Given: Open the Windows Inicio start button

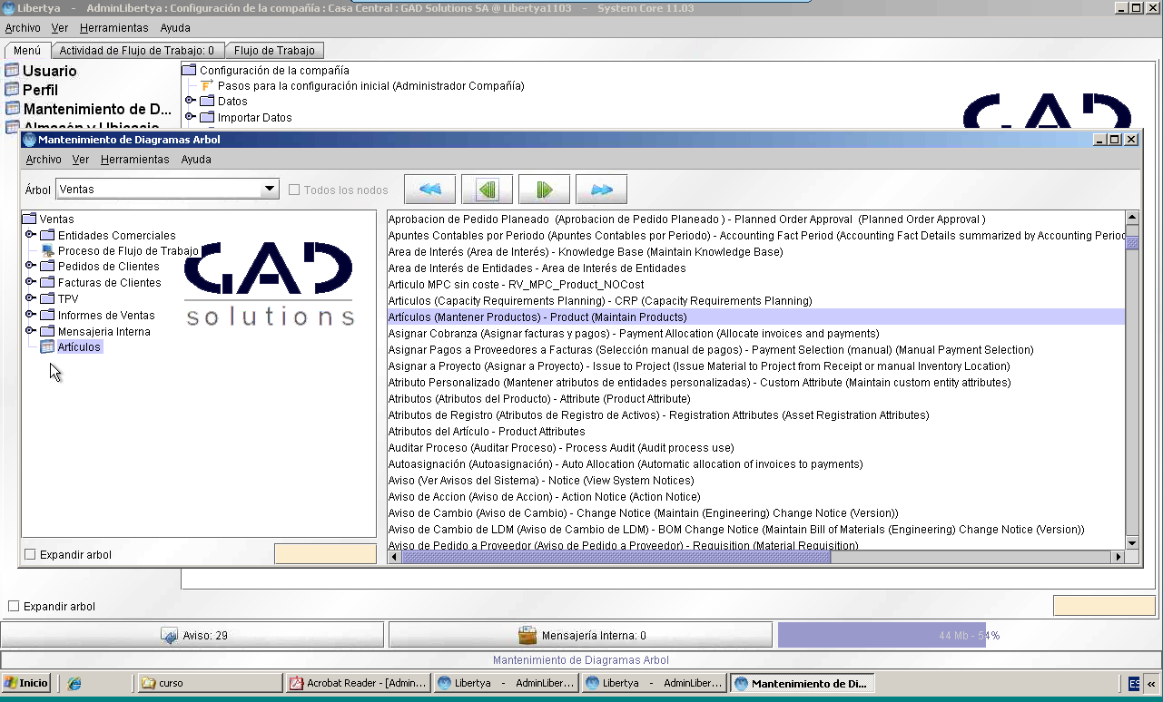Looking at the screenshot, I should tap(26, 683).
